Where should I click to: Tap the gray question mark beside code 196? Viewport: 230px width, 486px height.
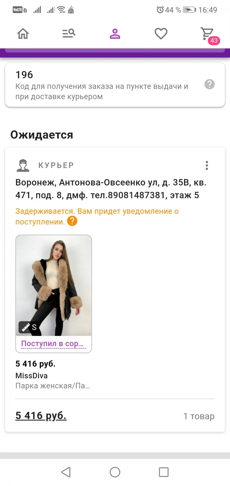click(x=210, y=84)
